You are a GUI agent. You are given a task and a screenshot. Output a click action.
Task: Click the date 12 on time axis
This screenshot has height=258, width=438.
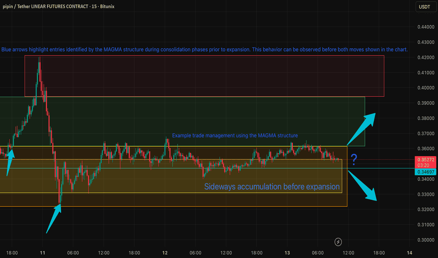165,253
